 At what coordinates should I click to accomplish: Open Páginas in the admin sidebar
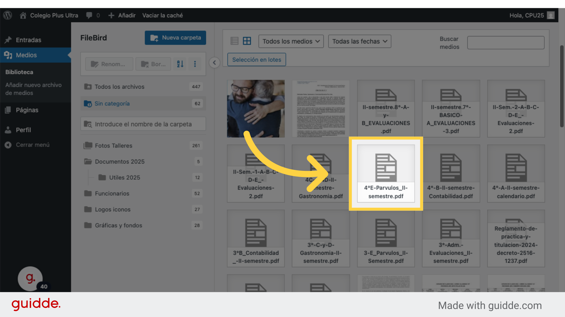(x=27, y=110)
